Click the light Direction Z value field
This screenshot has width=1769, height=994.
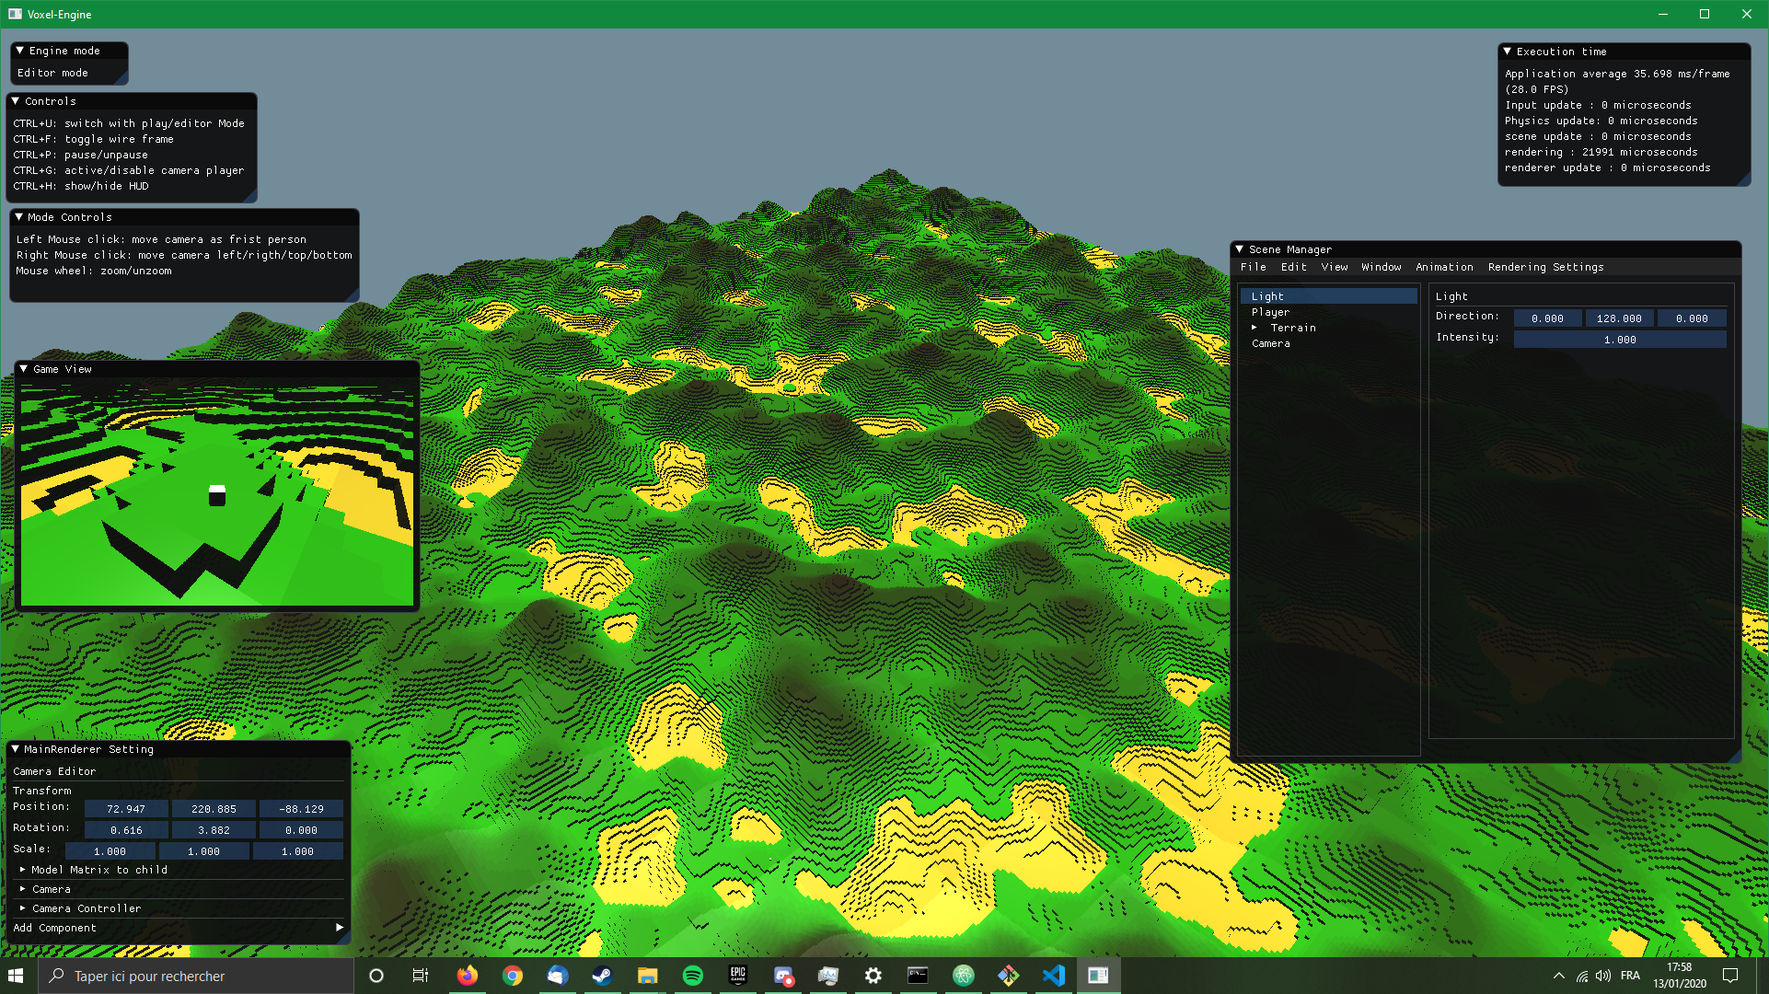1692,318
